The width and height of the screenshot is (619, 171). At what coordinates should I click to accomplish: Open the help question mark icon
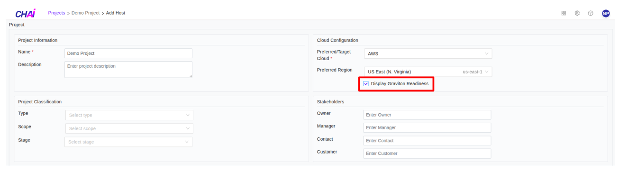[591, 13]
